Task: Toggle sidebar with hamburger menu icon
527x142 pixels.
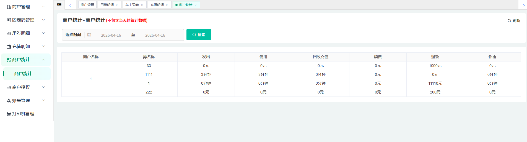Action: click(x=59, y=5)
